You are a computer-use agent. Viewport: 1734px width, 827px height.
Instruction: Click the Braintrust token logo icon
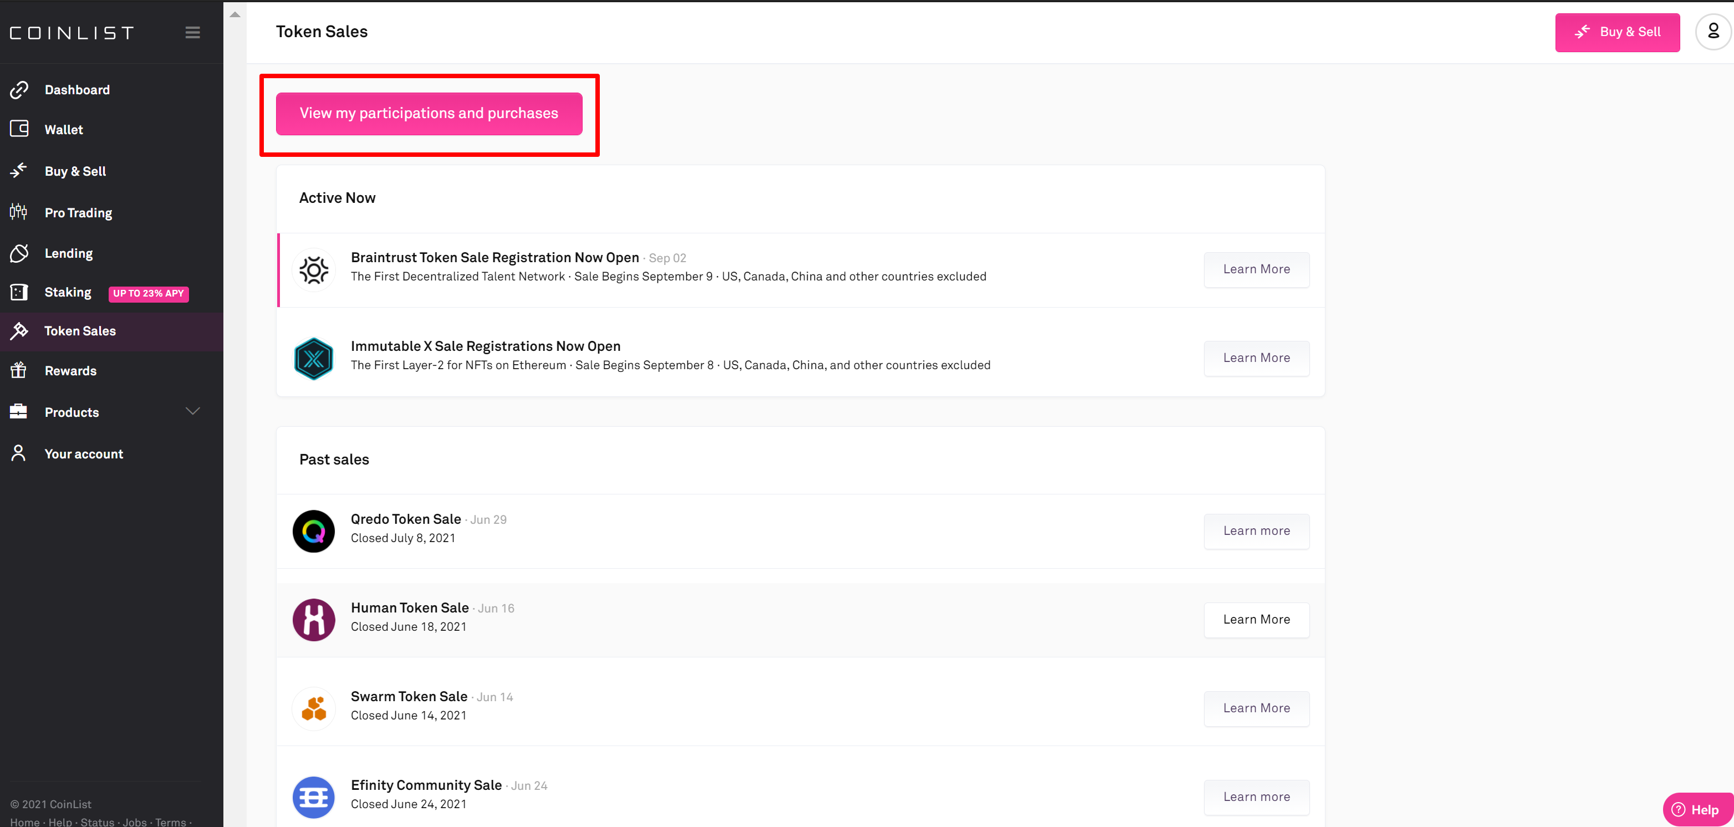[x=314, y=270]
